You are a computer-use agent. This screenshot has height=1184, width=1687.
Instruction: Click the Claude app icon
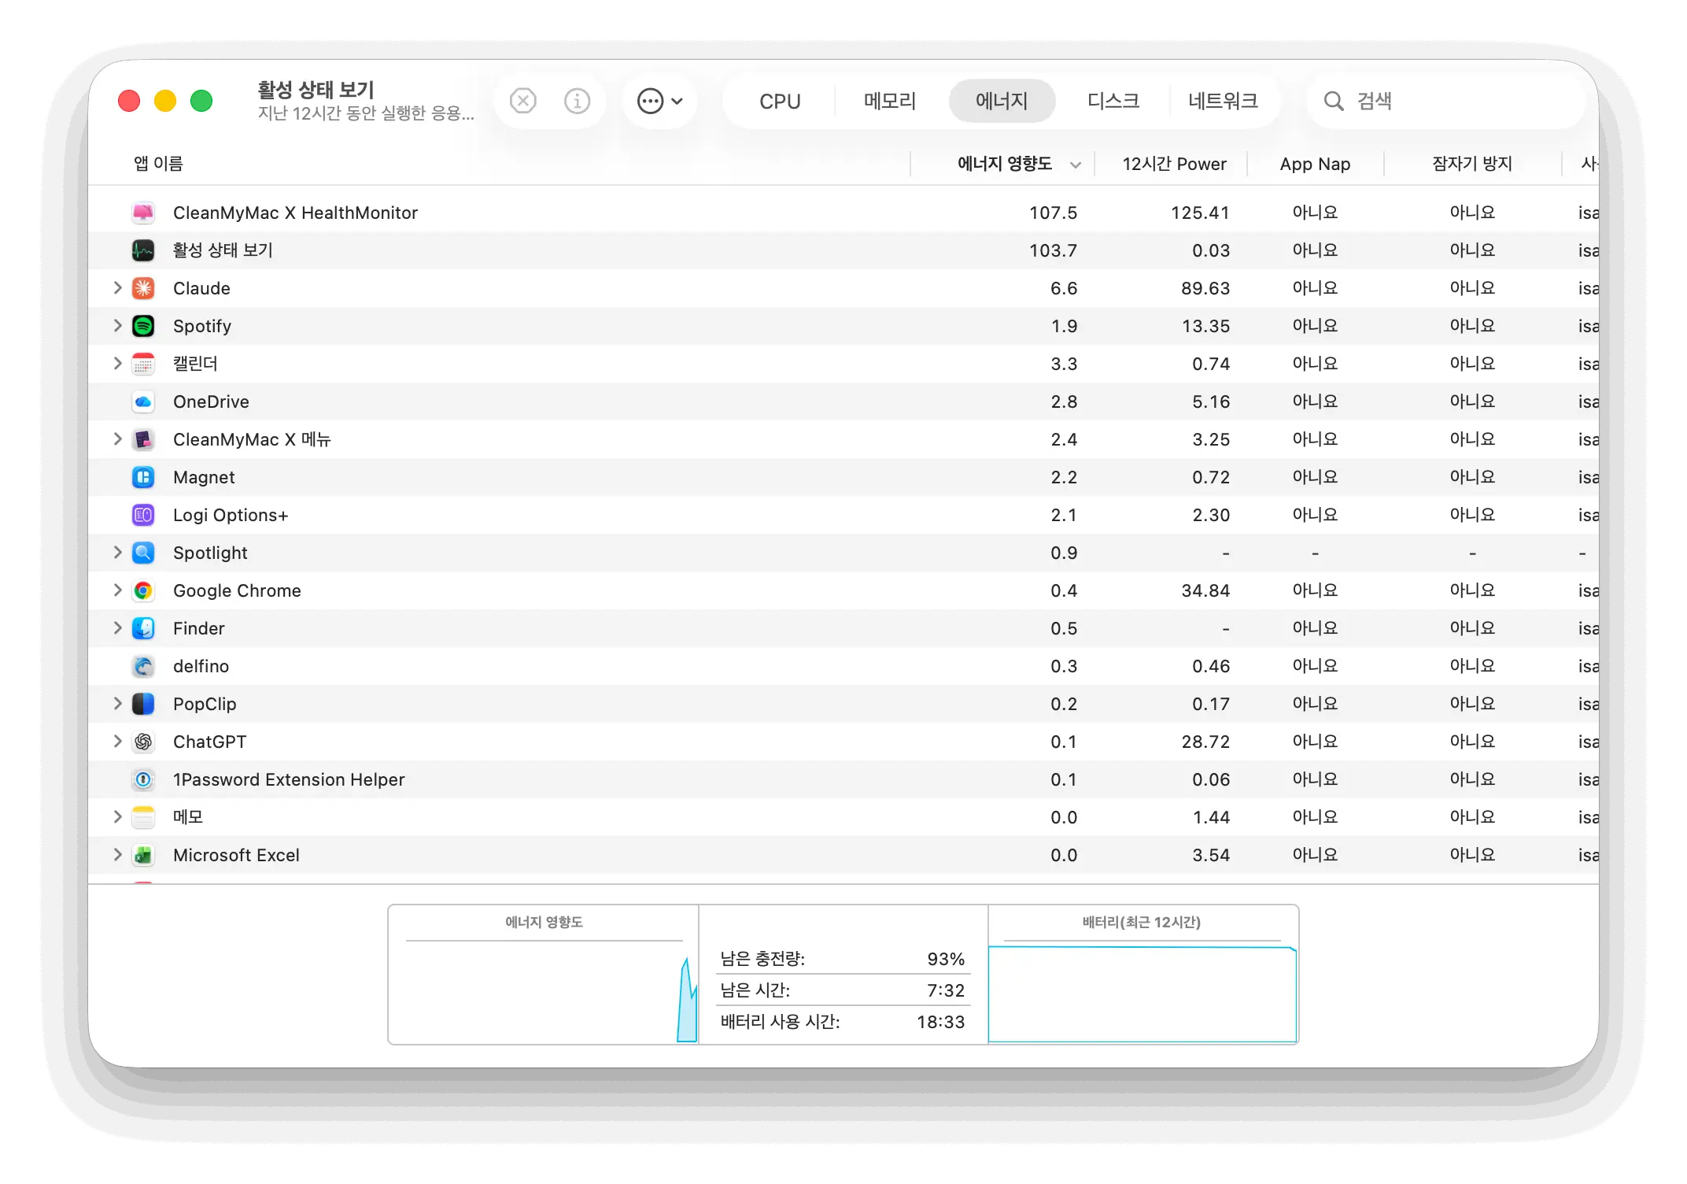click(x=143, y=288)
